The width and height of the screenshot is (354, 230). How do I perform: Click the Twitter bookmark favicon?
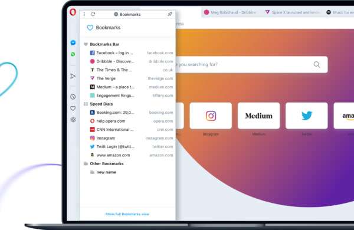tap(93, 146)
